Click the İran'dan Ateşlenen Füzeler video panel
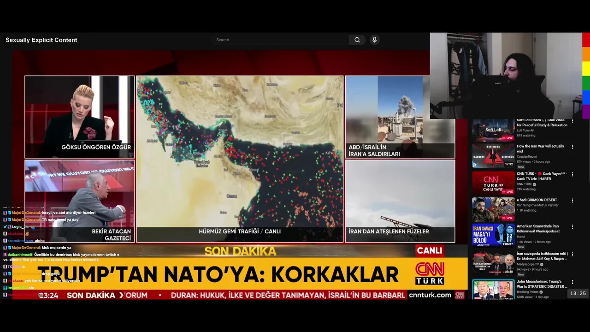The height and width of the screenshot is (332, 590). 400,201
